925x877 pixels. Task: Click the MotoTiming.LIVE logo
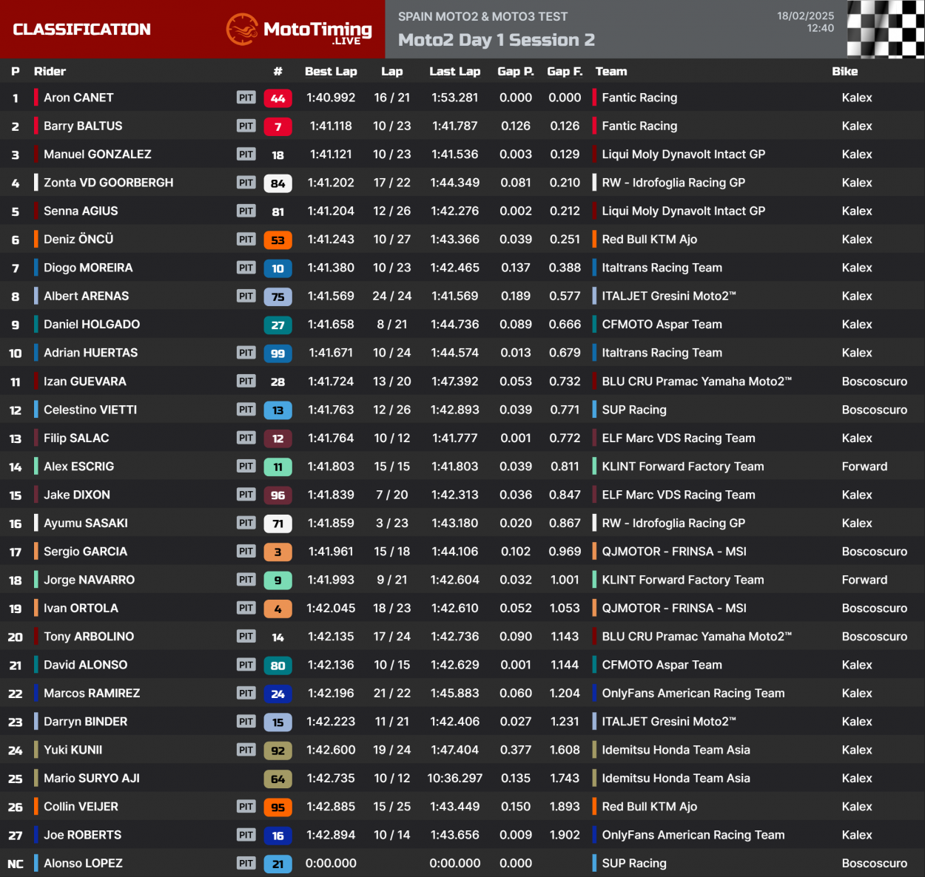pos(299,30)
